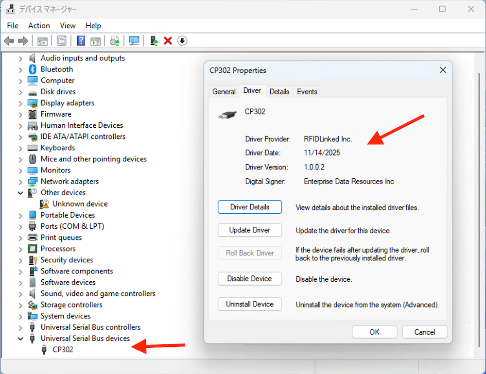Screen dimensions: 486x374
Task: Collapse the Other devices category
Action: (20, 193)
